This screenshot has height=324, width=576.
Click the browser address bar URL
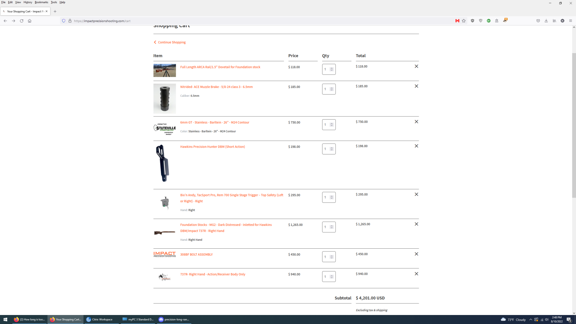click(102, 21)
